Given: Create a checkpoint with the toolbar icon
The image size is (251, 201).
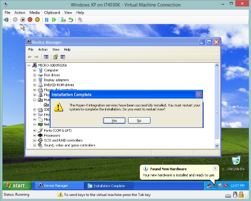Looking at the screenshot, I should (63, 20).
